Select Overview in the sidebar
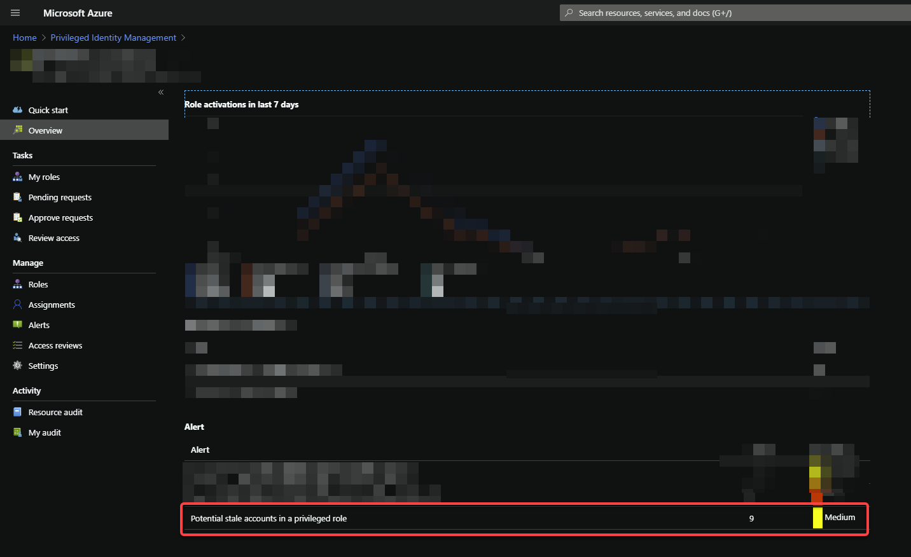 point(84,130)
